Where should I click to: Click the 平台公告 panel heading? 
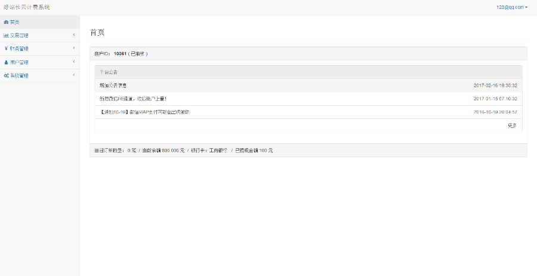coord(109,72)
